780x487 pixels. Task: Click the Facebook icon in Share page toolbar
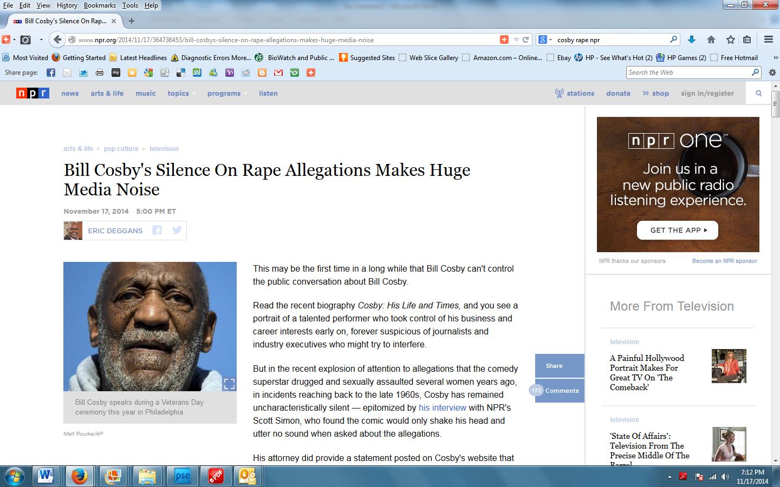point(51,73)
